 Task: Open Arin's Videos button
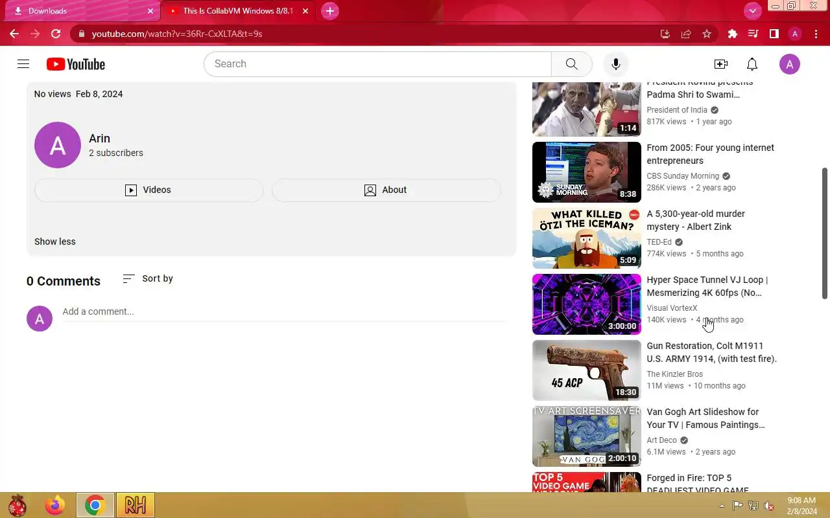pos(148,190)
